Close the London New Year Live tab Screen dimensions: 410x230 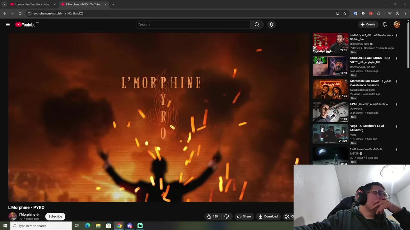(x=54, y=4)
